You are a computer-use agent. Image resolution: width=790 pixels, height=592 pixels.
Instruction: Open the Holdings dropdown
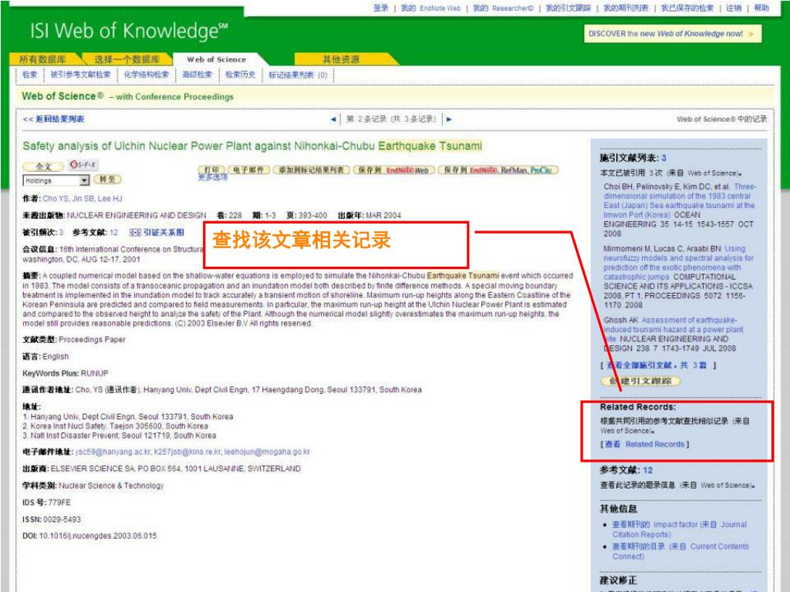pyautogui.click(x=56, y=180)
